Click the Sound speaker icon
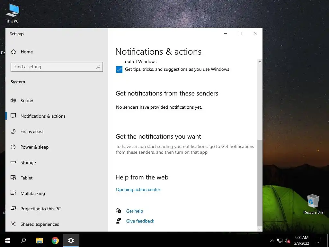The image size is (329, 247). (x=13, y=100)
